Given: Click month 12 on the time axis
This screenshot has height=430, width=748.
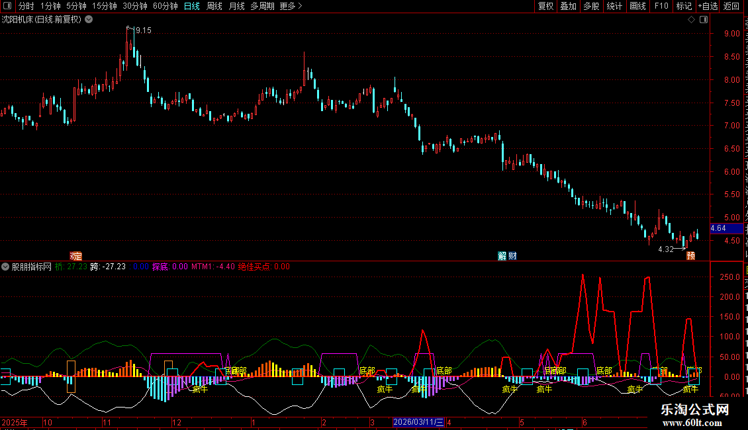Looking at the screenshot, I should [x=177, y=423].
